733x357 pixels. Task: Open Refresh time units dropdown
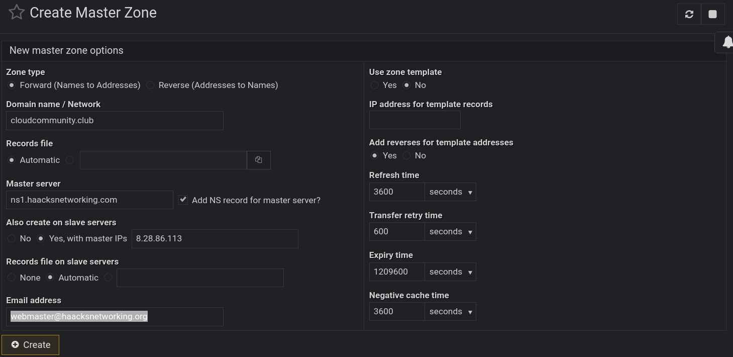(450, 192)
